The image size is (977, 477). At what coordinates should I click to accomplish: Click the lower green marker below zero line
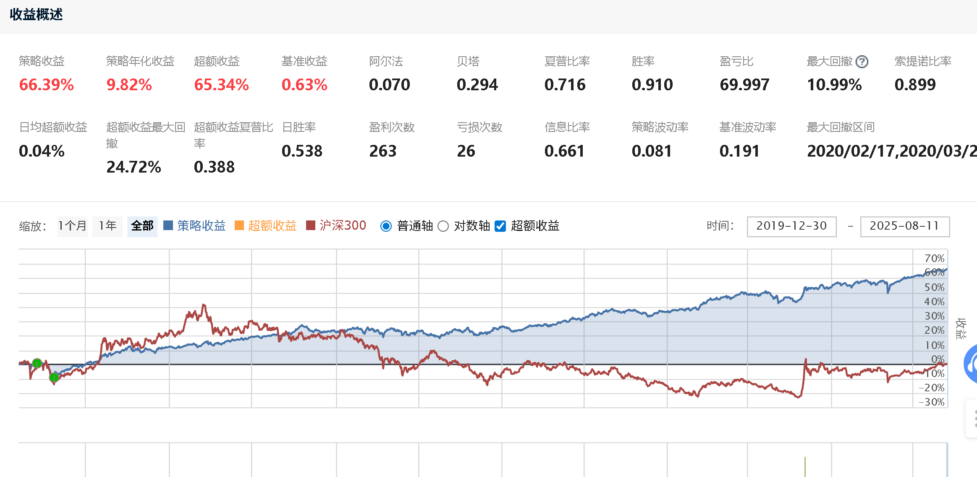54,377
